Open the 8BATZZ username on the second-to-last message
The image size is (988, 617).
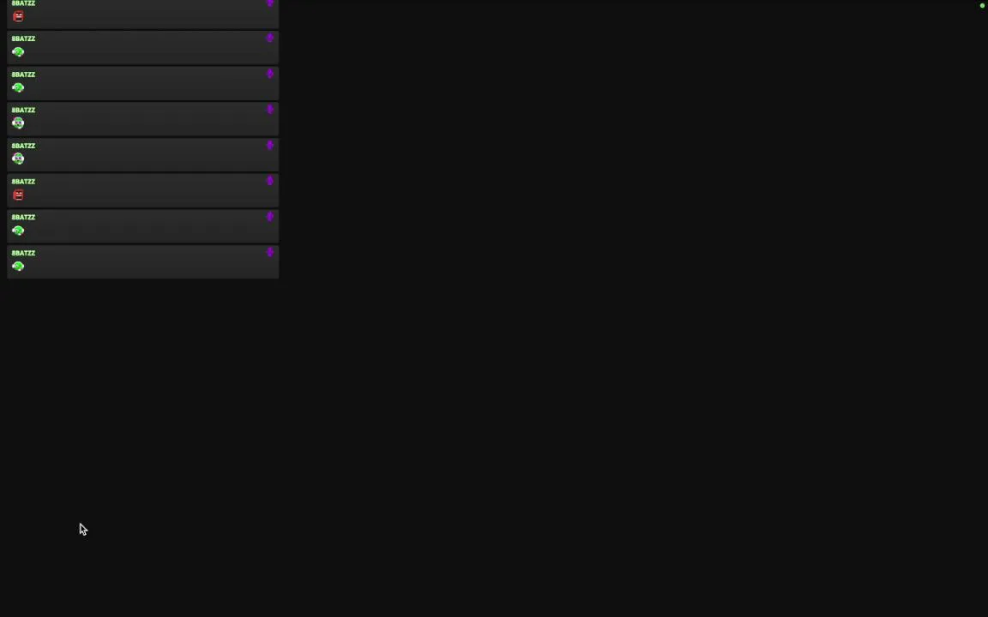(x=23, y=217)
